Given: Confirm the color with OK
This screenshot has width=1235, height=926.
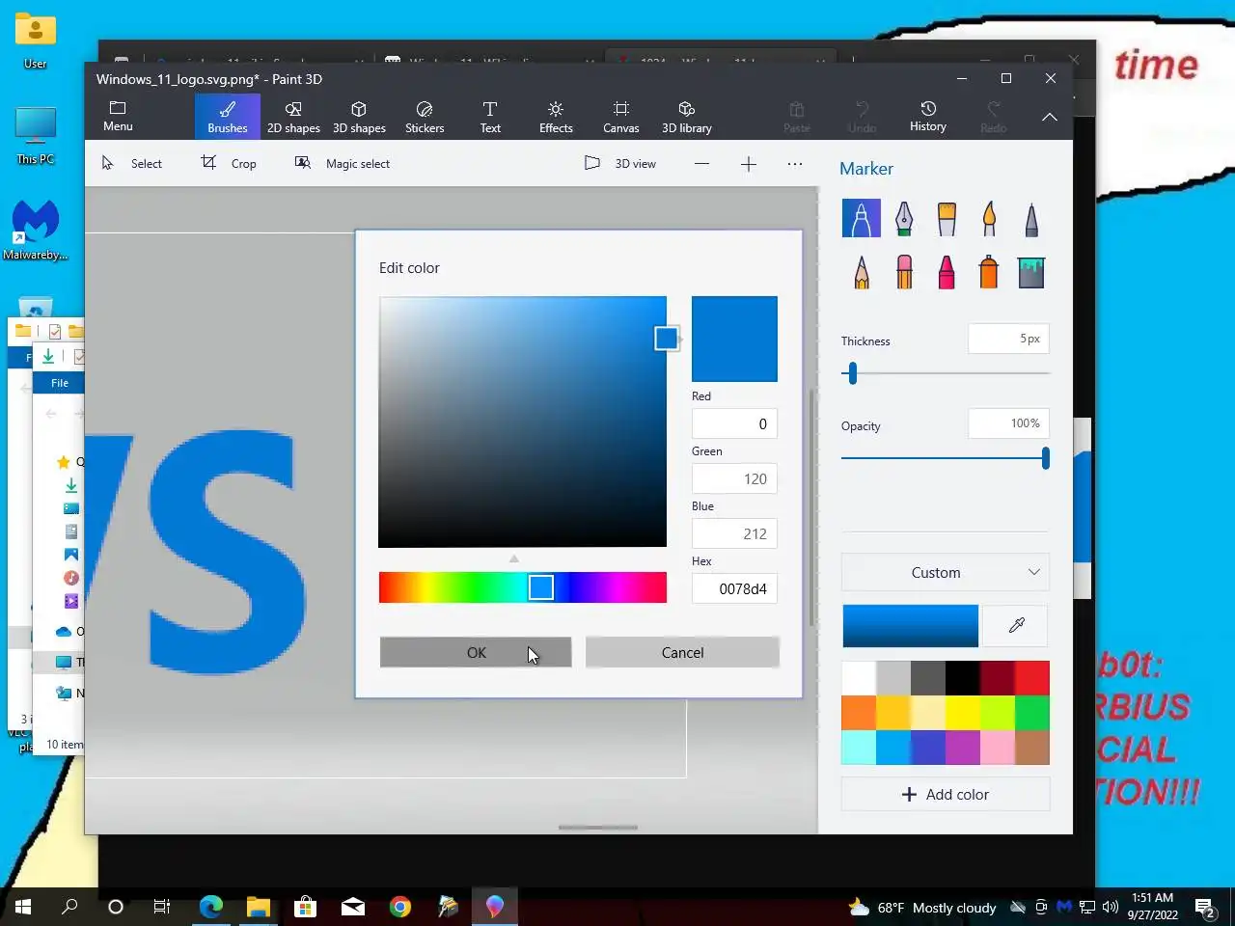Looking at the screenshot, I should click(x=476, y=652).
